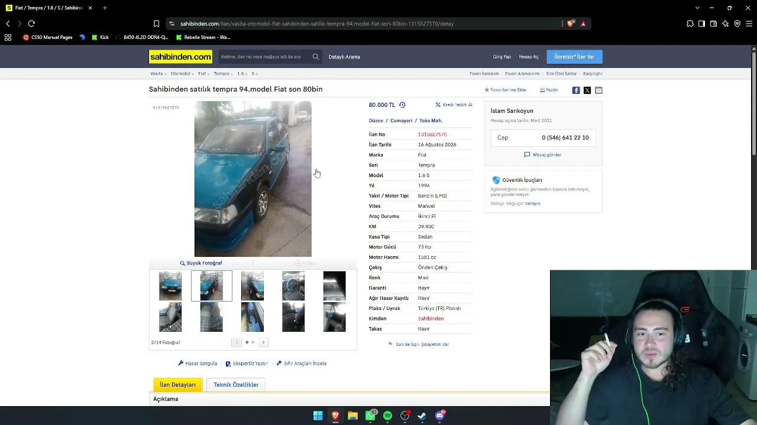Click the main car photo
Screen dimensions: 757x425
(253, 179)
